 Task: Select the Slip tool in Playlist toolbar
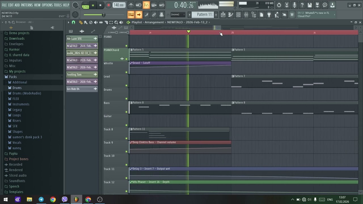tap(101, 22)
